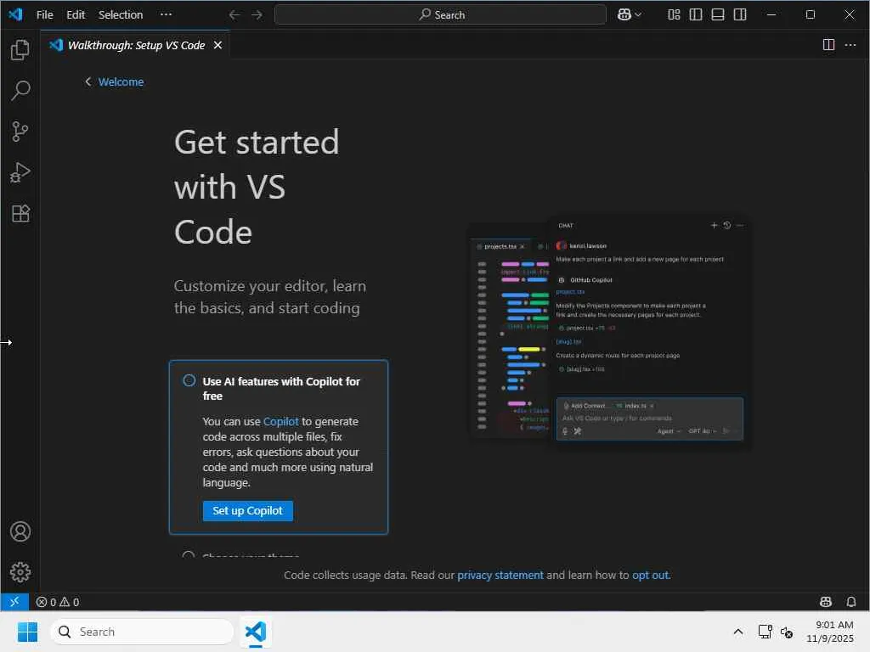Open the Manage gear icon
The width and height of the screenshot is (870, 652).
pos(20,571)
